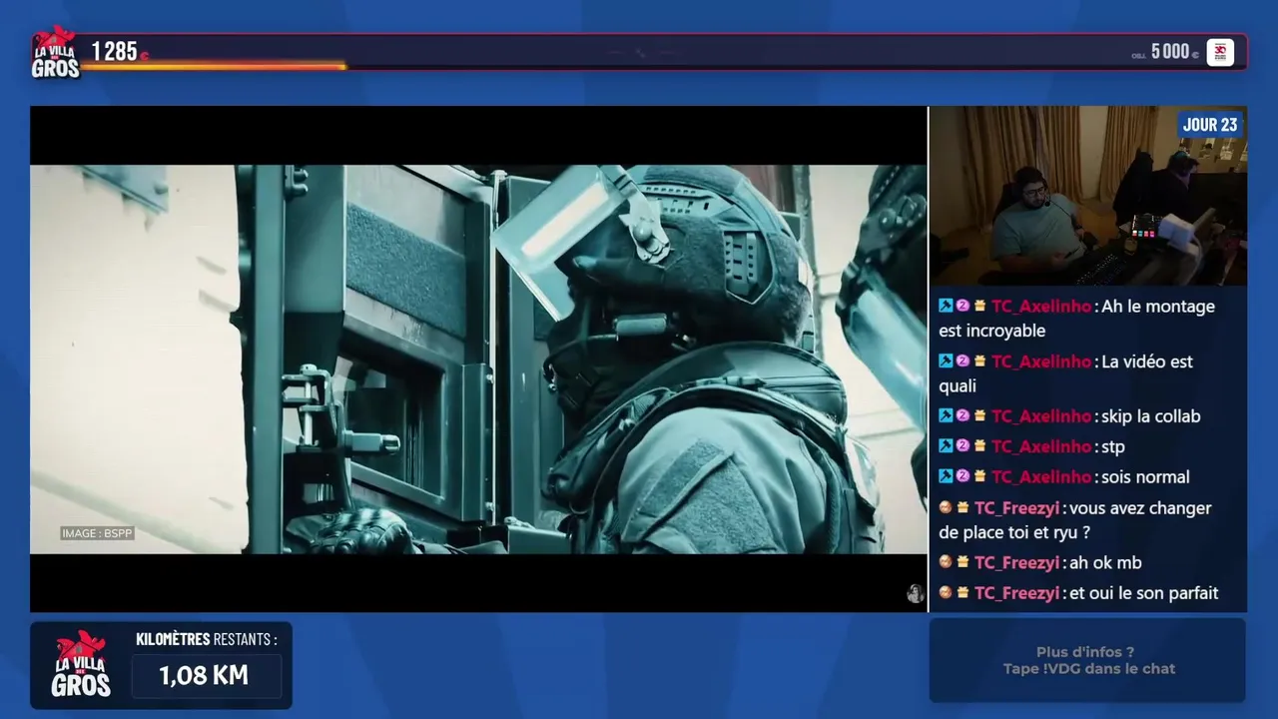Viewport: 1278px width, 719px height.
Task: Click the 'KILOMÈTRES RESTANTS :' label
Action: tap(207, 639)
